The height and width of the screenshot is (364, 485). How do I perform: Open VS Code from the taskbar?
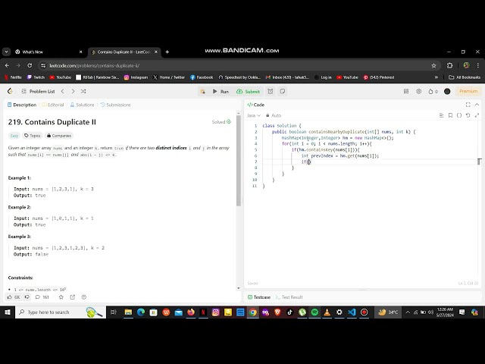tap(352, 312)
